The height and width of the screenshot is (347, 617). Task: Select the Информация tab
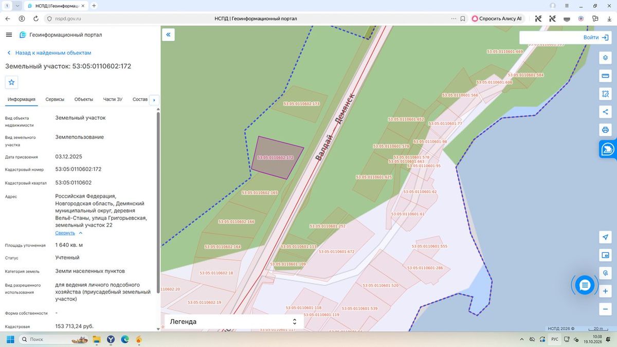[x=22, y=99]
